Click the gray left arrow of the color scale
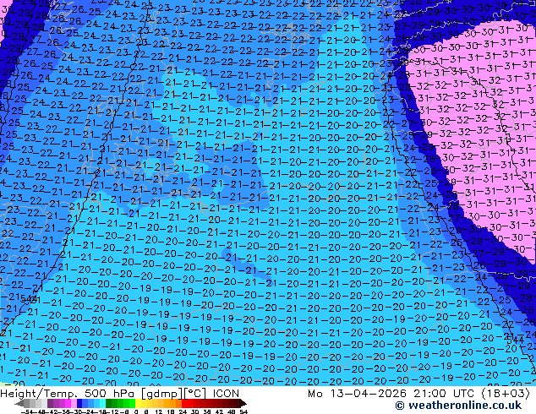The width and height of the screenshot is (536, 414). click(x=19, y=403)
